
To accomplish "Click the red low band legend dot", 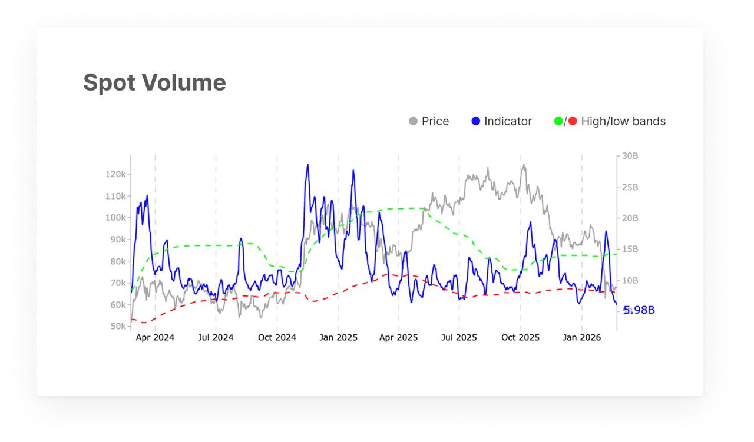I will point(573,121).
